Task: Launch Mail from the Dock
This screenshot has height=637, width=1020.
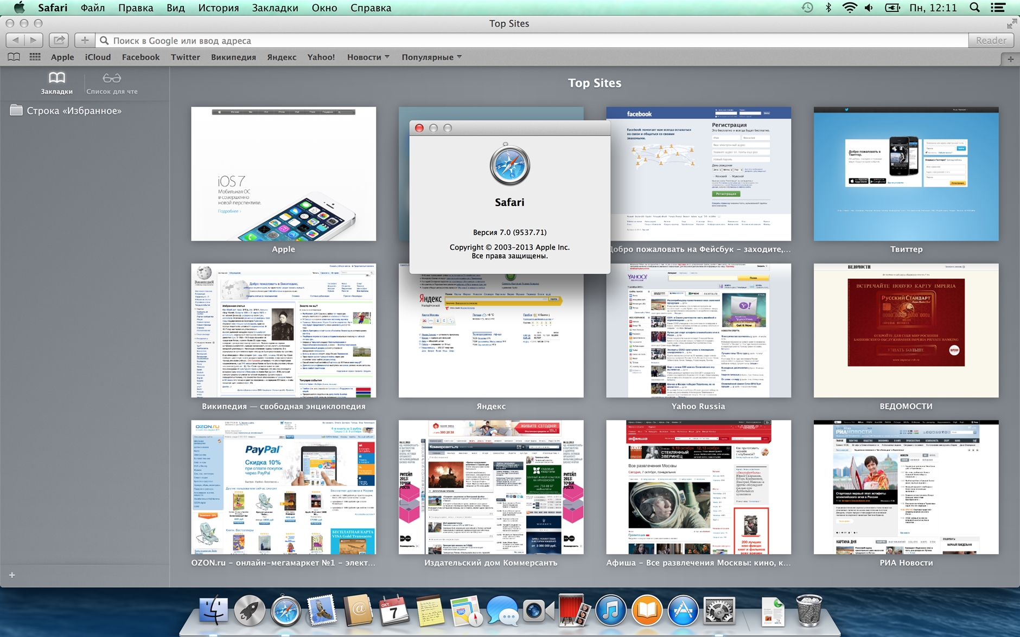Action: coord(322,611)
